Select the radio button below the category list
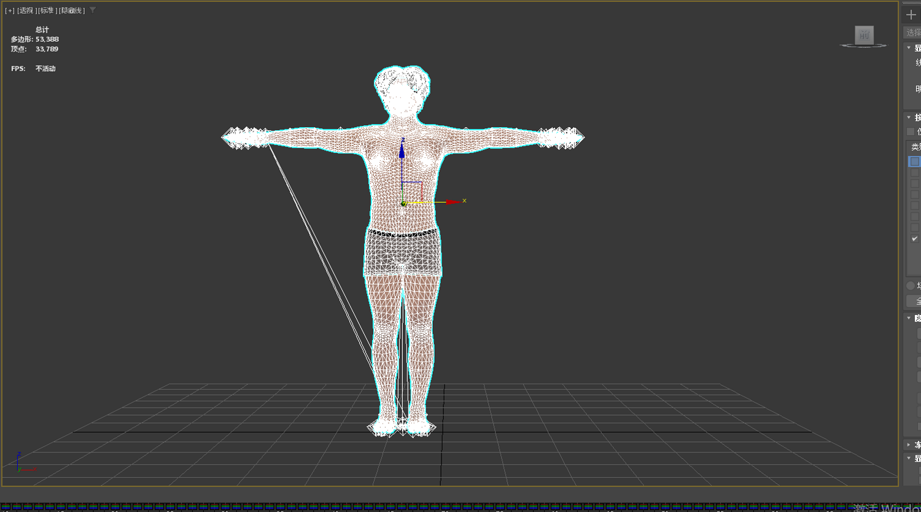The image size is (921, 512). click(x=911, y=285)
